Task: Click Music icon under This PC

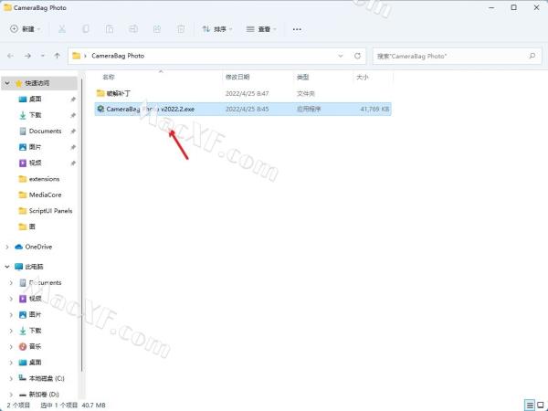Action: [23, 346]
